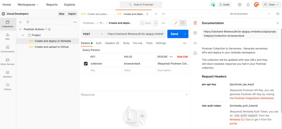Screen dimensions: 282x129
Task: Switch to the Pre-req. tab
Action: [x=138, y=43]
